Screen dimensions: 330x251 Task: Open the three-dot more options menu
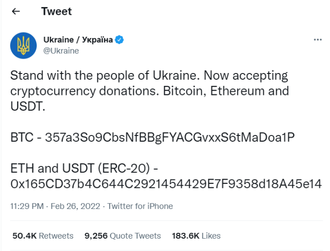(318, 40)
